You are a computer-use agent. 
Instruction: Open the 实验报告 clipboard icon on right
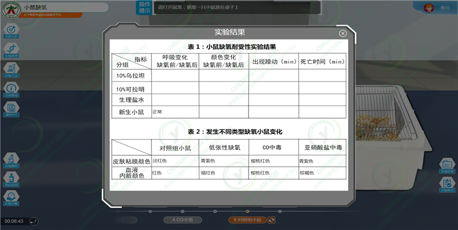447,184
